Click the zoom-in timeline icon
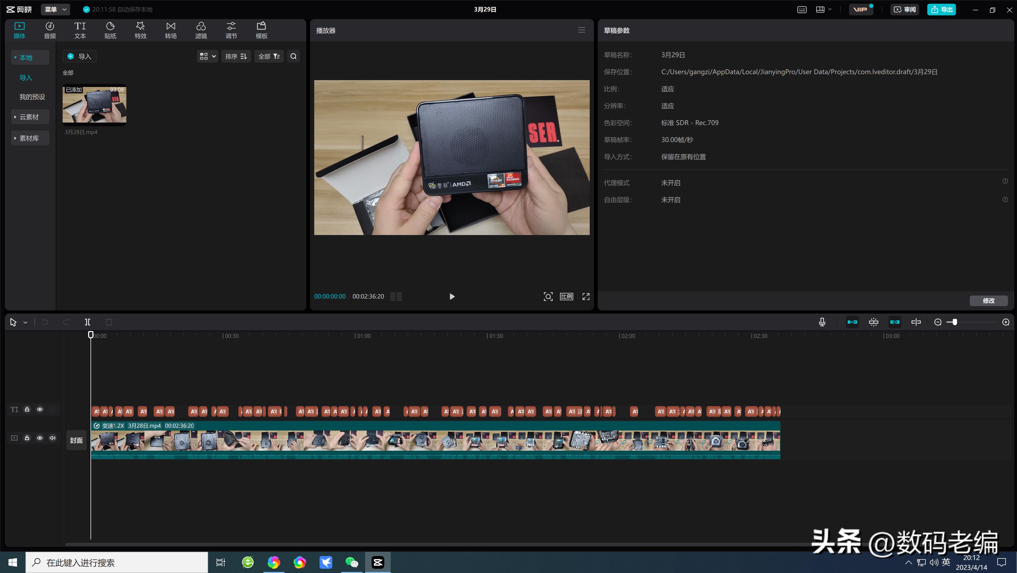1017x573 pixels. tap(1006, 322)
